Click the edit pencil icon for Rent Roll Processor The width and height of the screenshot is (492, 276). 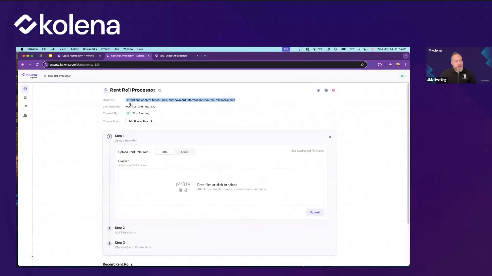click(x=319, y=90)
